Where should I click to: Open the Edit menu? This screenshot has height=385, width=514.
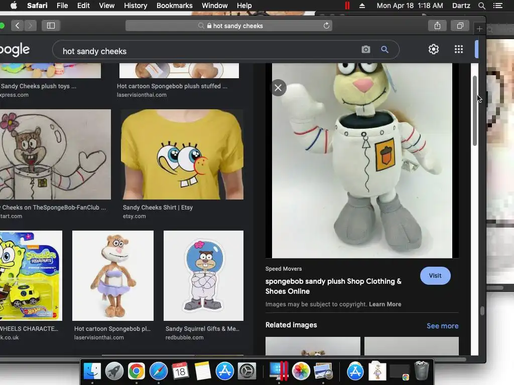pos(83,6)
